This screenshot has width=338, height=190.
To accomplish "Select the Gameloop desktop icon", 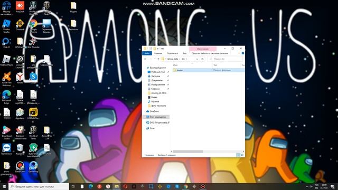I will tap(33, 167).
